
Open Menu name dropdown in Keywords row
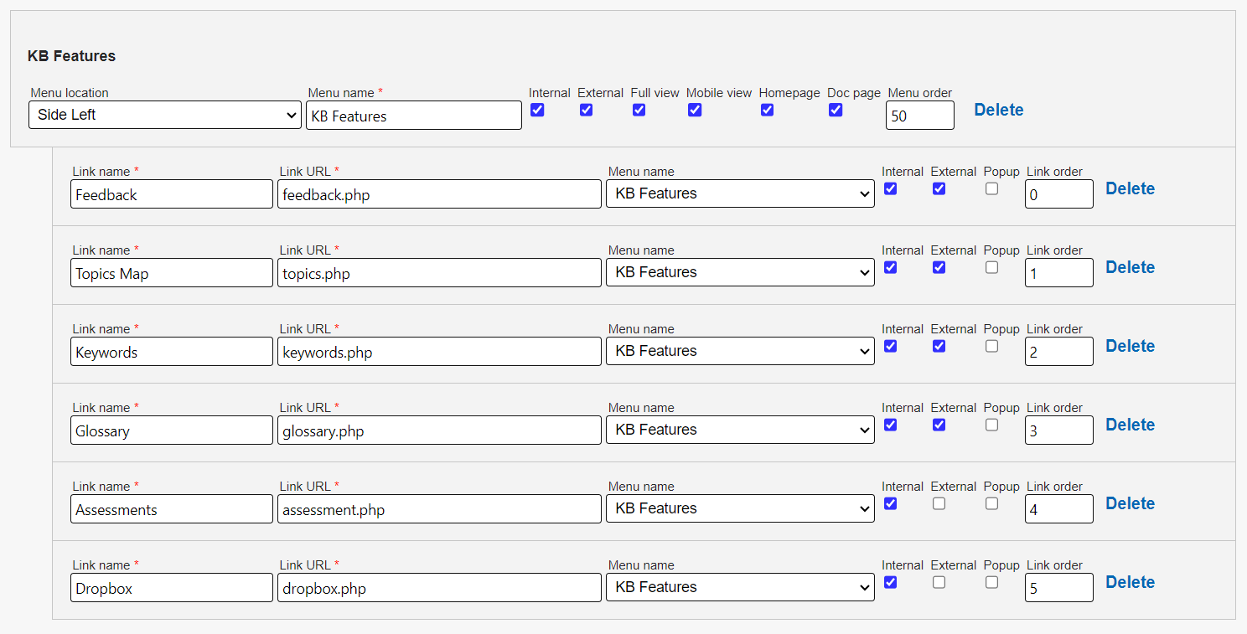(x=740, y=351)
